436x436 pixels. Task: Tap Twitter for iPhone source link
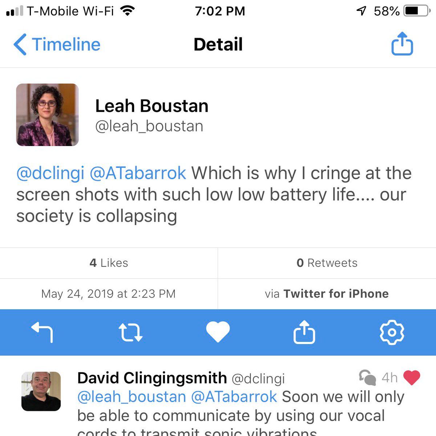pos(336,294)
